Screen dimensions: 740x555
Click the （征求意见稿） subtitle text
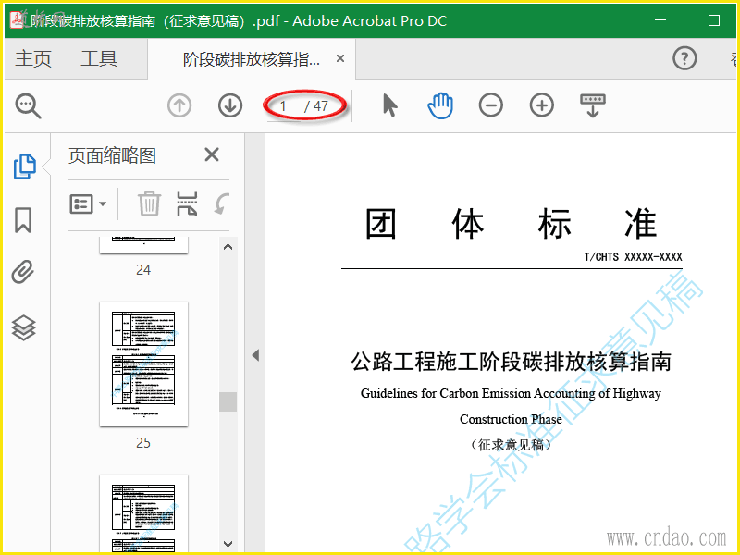[x=512, y=445]
